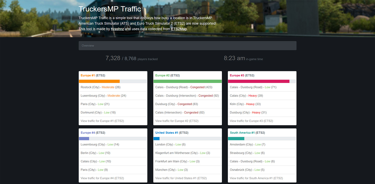This screenshot has width=375, height=184.
Task: Select Calais - Duisburg (Intersection) Congested row
Action: (187, 96)
